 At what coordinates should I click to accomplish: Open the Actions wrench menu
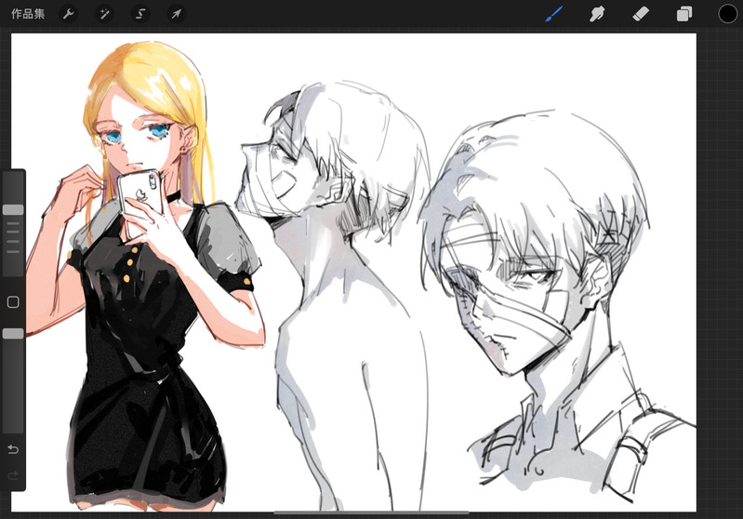tap(68, 14)
